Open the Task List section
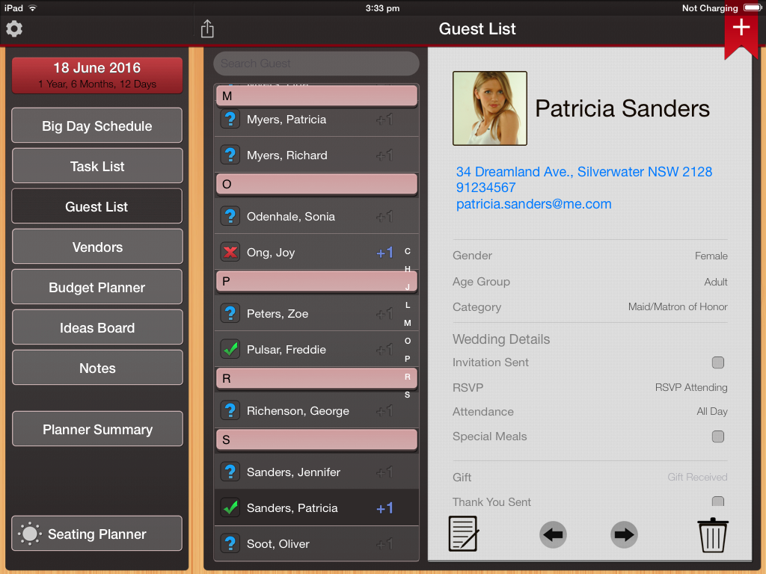 coord(97,166)
